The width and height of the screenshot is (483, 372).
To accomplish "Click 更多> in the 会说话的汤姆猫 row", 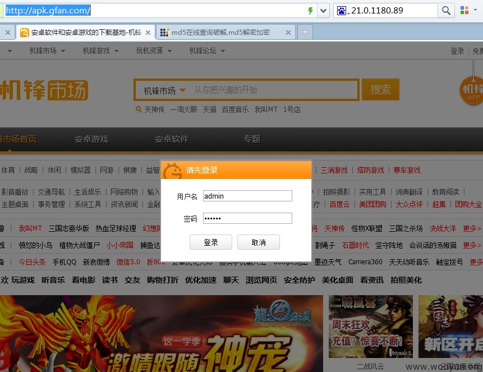I will (472, 245).
